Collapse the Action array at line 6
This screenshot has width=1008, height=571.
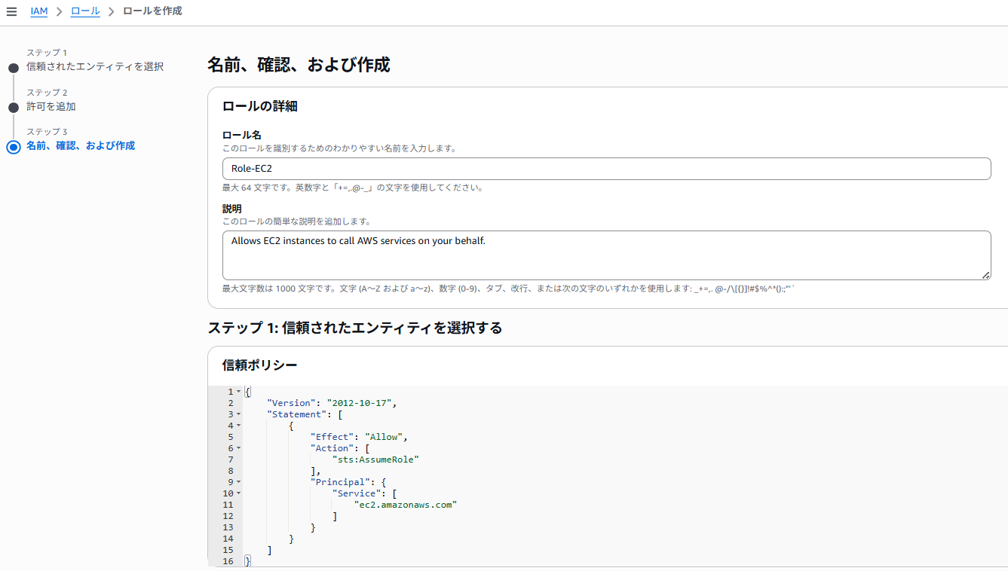point(237,447)
